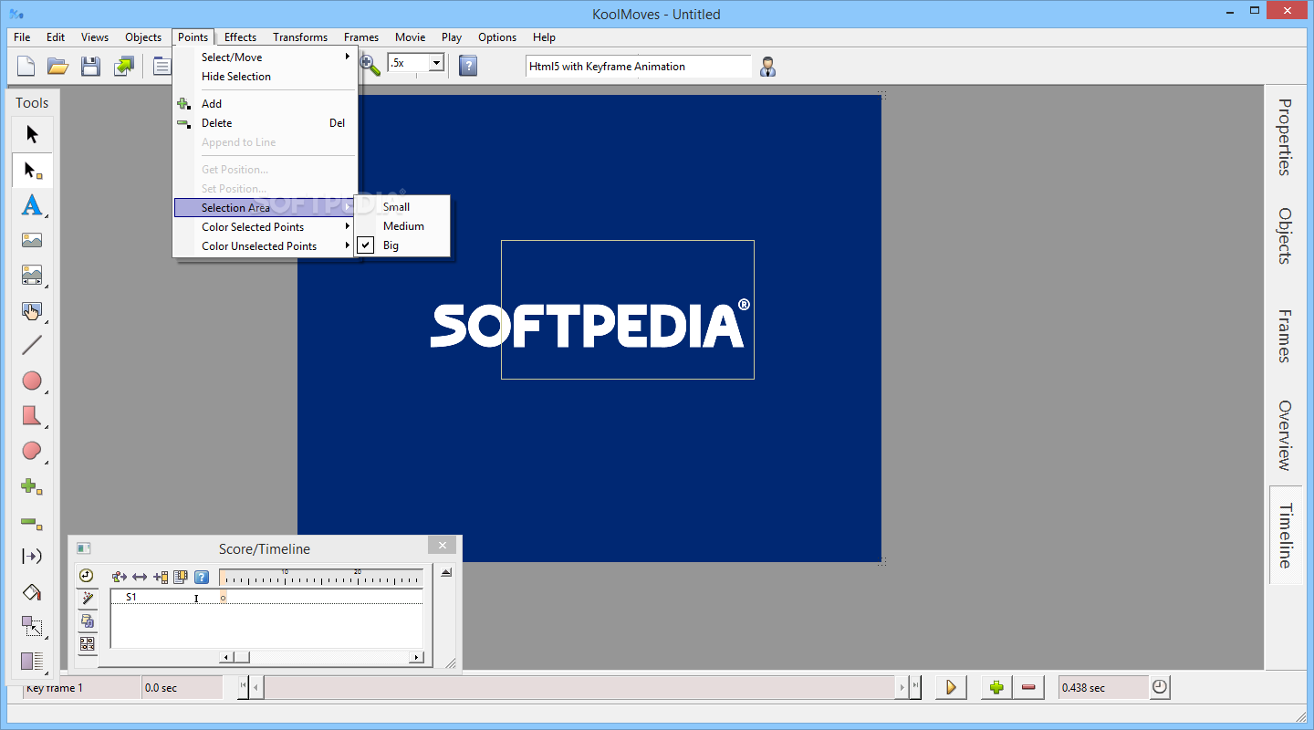
Task: Add a frame with green plus button
Action: [996, 687]
